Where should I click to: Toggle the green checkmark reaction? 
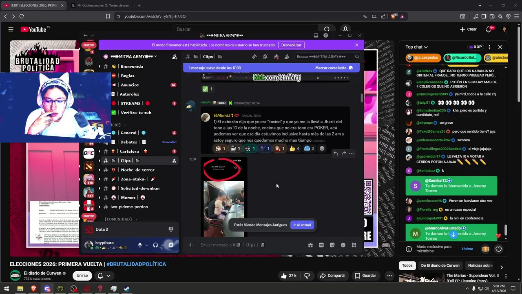(208, 89)
